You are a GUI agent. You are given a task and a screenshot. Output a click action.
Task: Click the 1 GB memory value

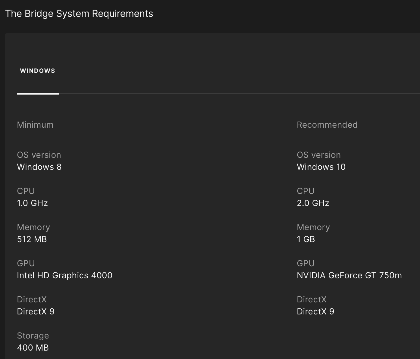(x=306, y=239)
